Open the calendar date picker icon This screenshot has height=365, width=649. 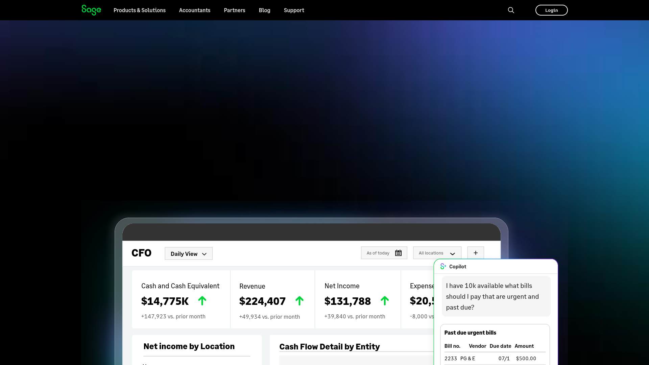(398, 253)
